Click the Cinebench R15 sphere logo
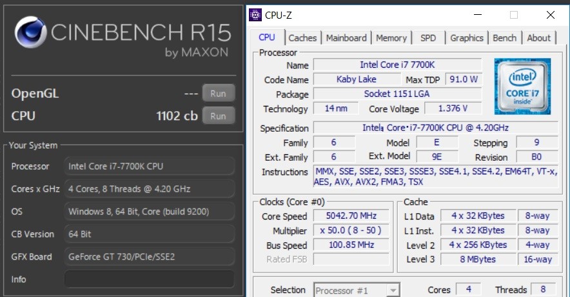The width and height of the screenshot is (570, 297). [31, 32]
